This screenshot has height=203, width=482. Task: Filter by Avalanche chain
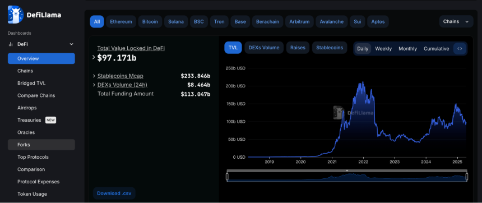332,21
